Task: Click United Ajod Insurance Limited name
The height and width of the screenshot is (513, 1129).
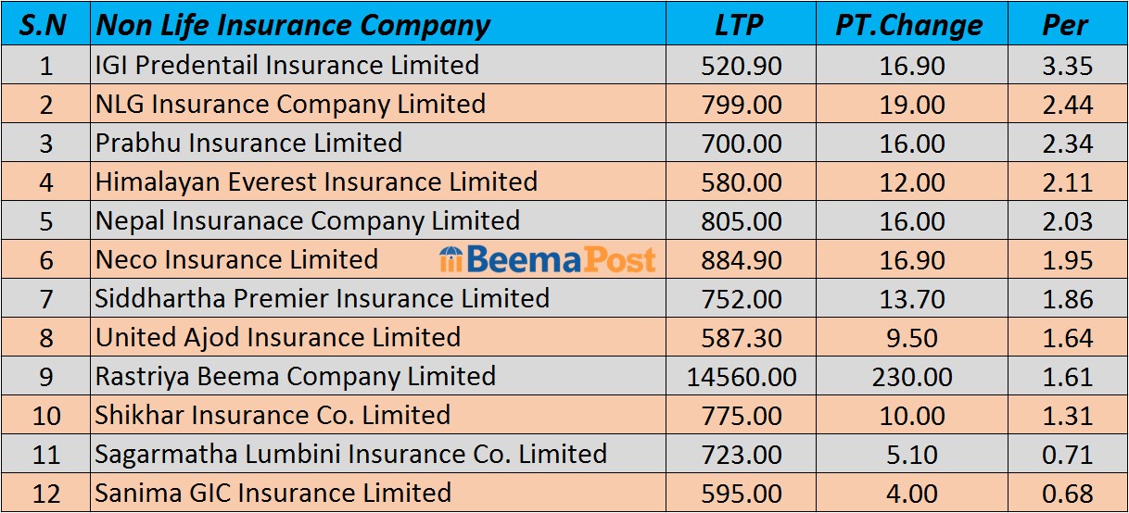Action: tap(277, 338)
